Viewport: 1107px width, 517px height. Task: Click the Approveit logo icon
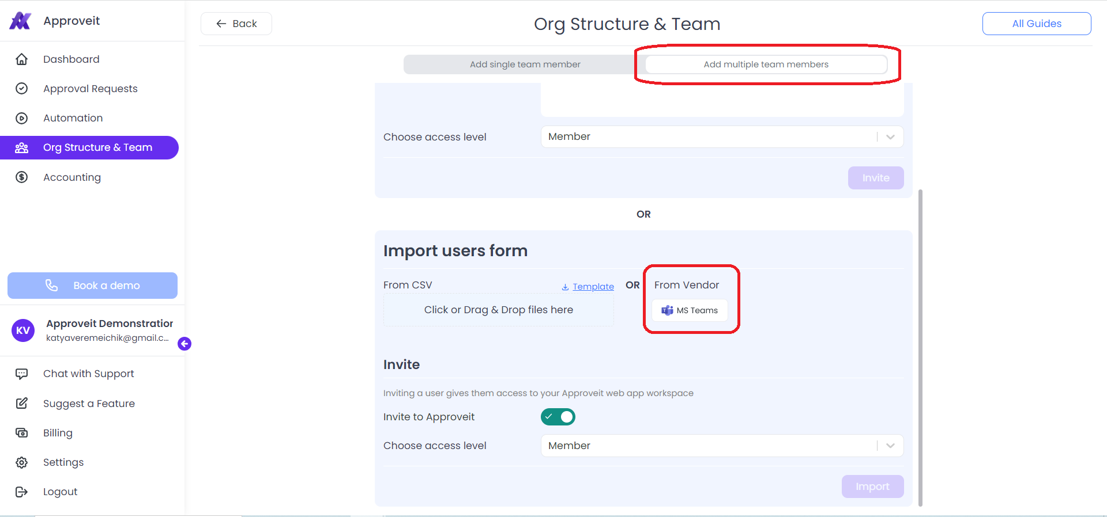[20, 21]
